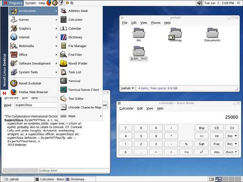Click the Int button in Calculator
The width and height of the screenshot is (243, 182).
[217, 136]
